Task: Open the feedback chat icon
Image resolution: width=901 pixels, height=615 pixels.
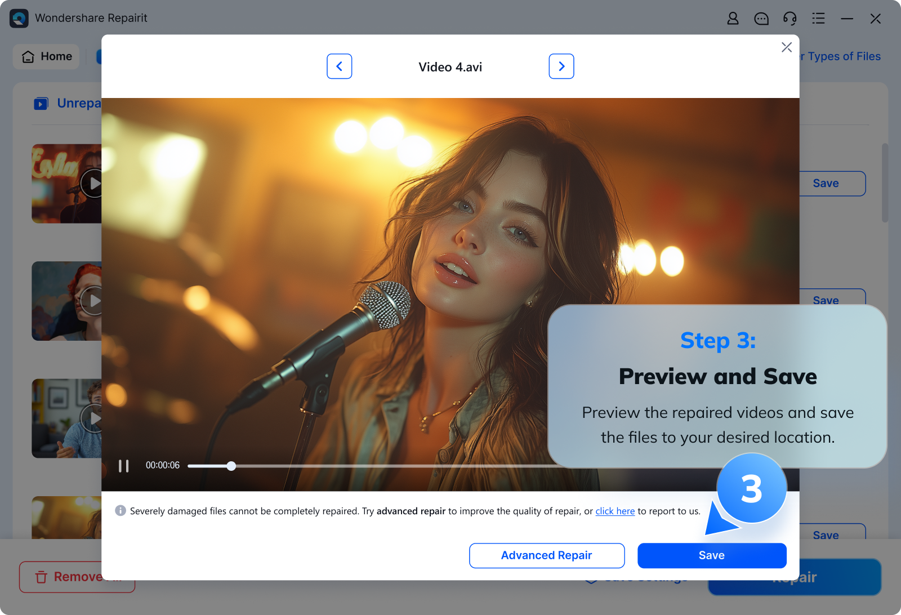Action: (x=761, y=19)
